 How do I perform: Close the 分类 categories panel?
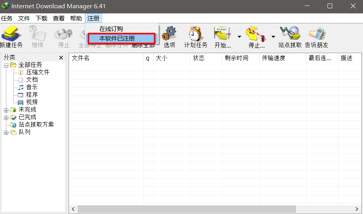pos(61,57)
